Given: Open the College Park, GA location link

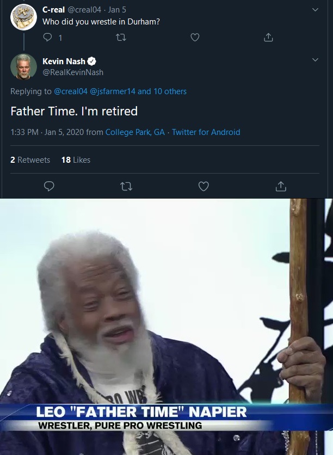Looking at the screenshot, I should click(135, 132).
